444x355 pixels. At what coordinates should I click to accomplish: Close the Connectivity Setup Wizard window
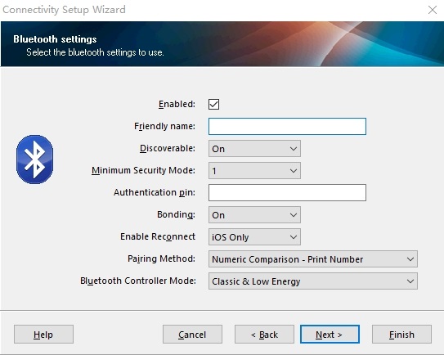[x=433, y=10]
